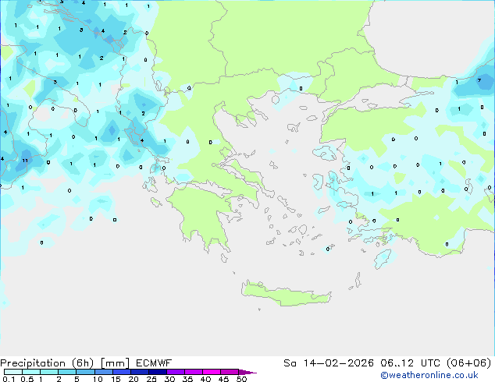Pick the legend swatch between 40 and 45
Viewport: 495px width, 382px height.
point(212,372)
